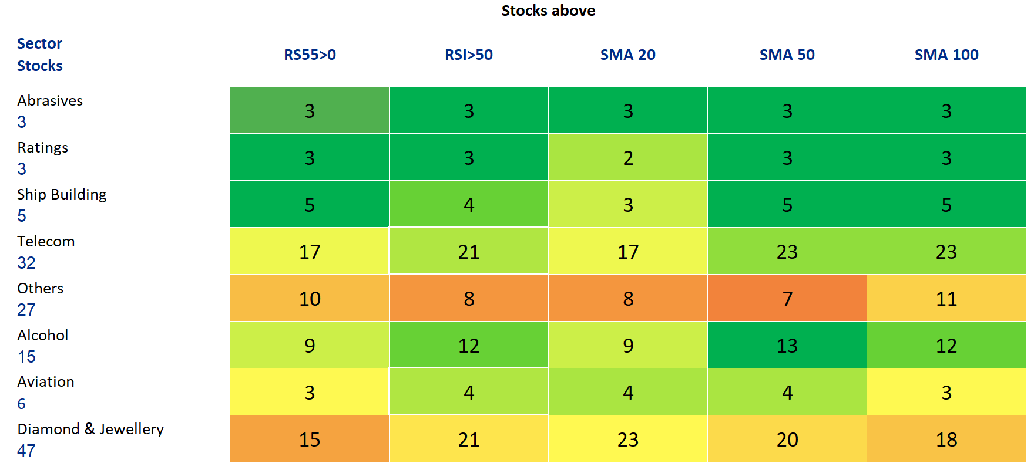Image resolution: width=1034 pixels, height=470 pixels.
Task: Click the SMA 100 column header
Action: (946, 55)
